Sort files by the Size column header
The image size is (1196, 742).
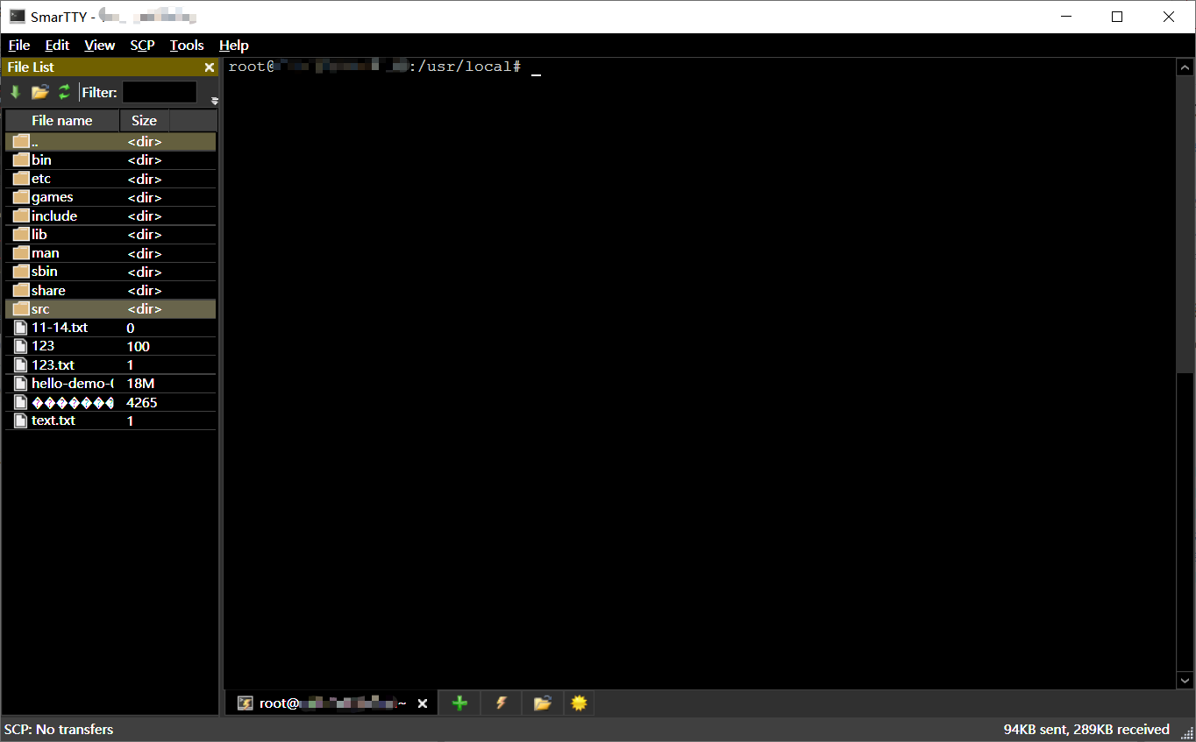pyautogui.click(x=144, y=120)
